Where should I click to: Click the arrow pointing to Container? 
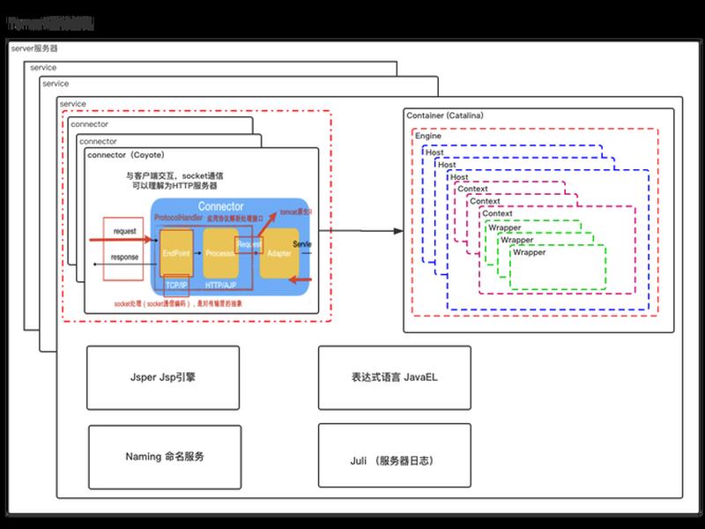(x=360, y=231)
